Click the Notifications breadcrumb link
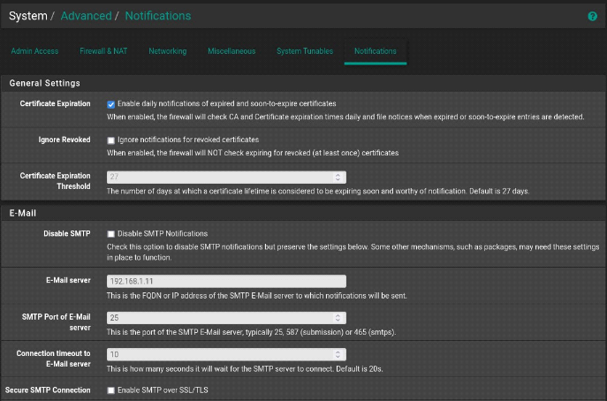Screen dimensions: 607x401 coord(158,16)
